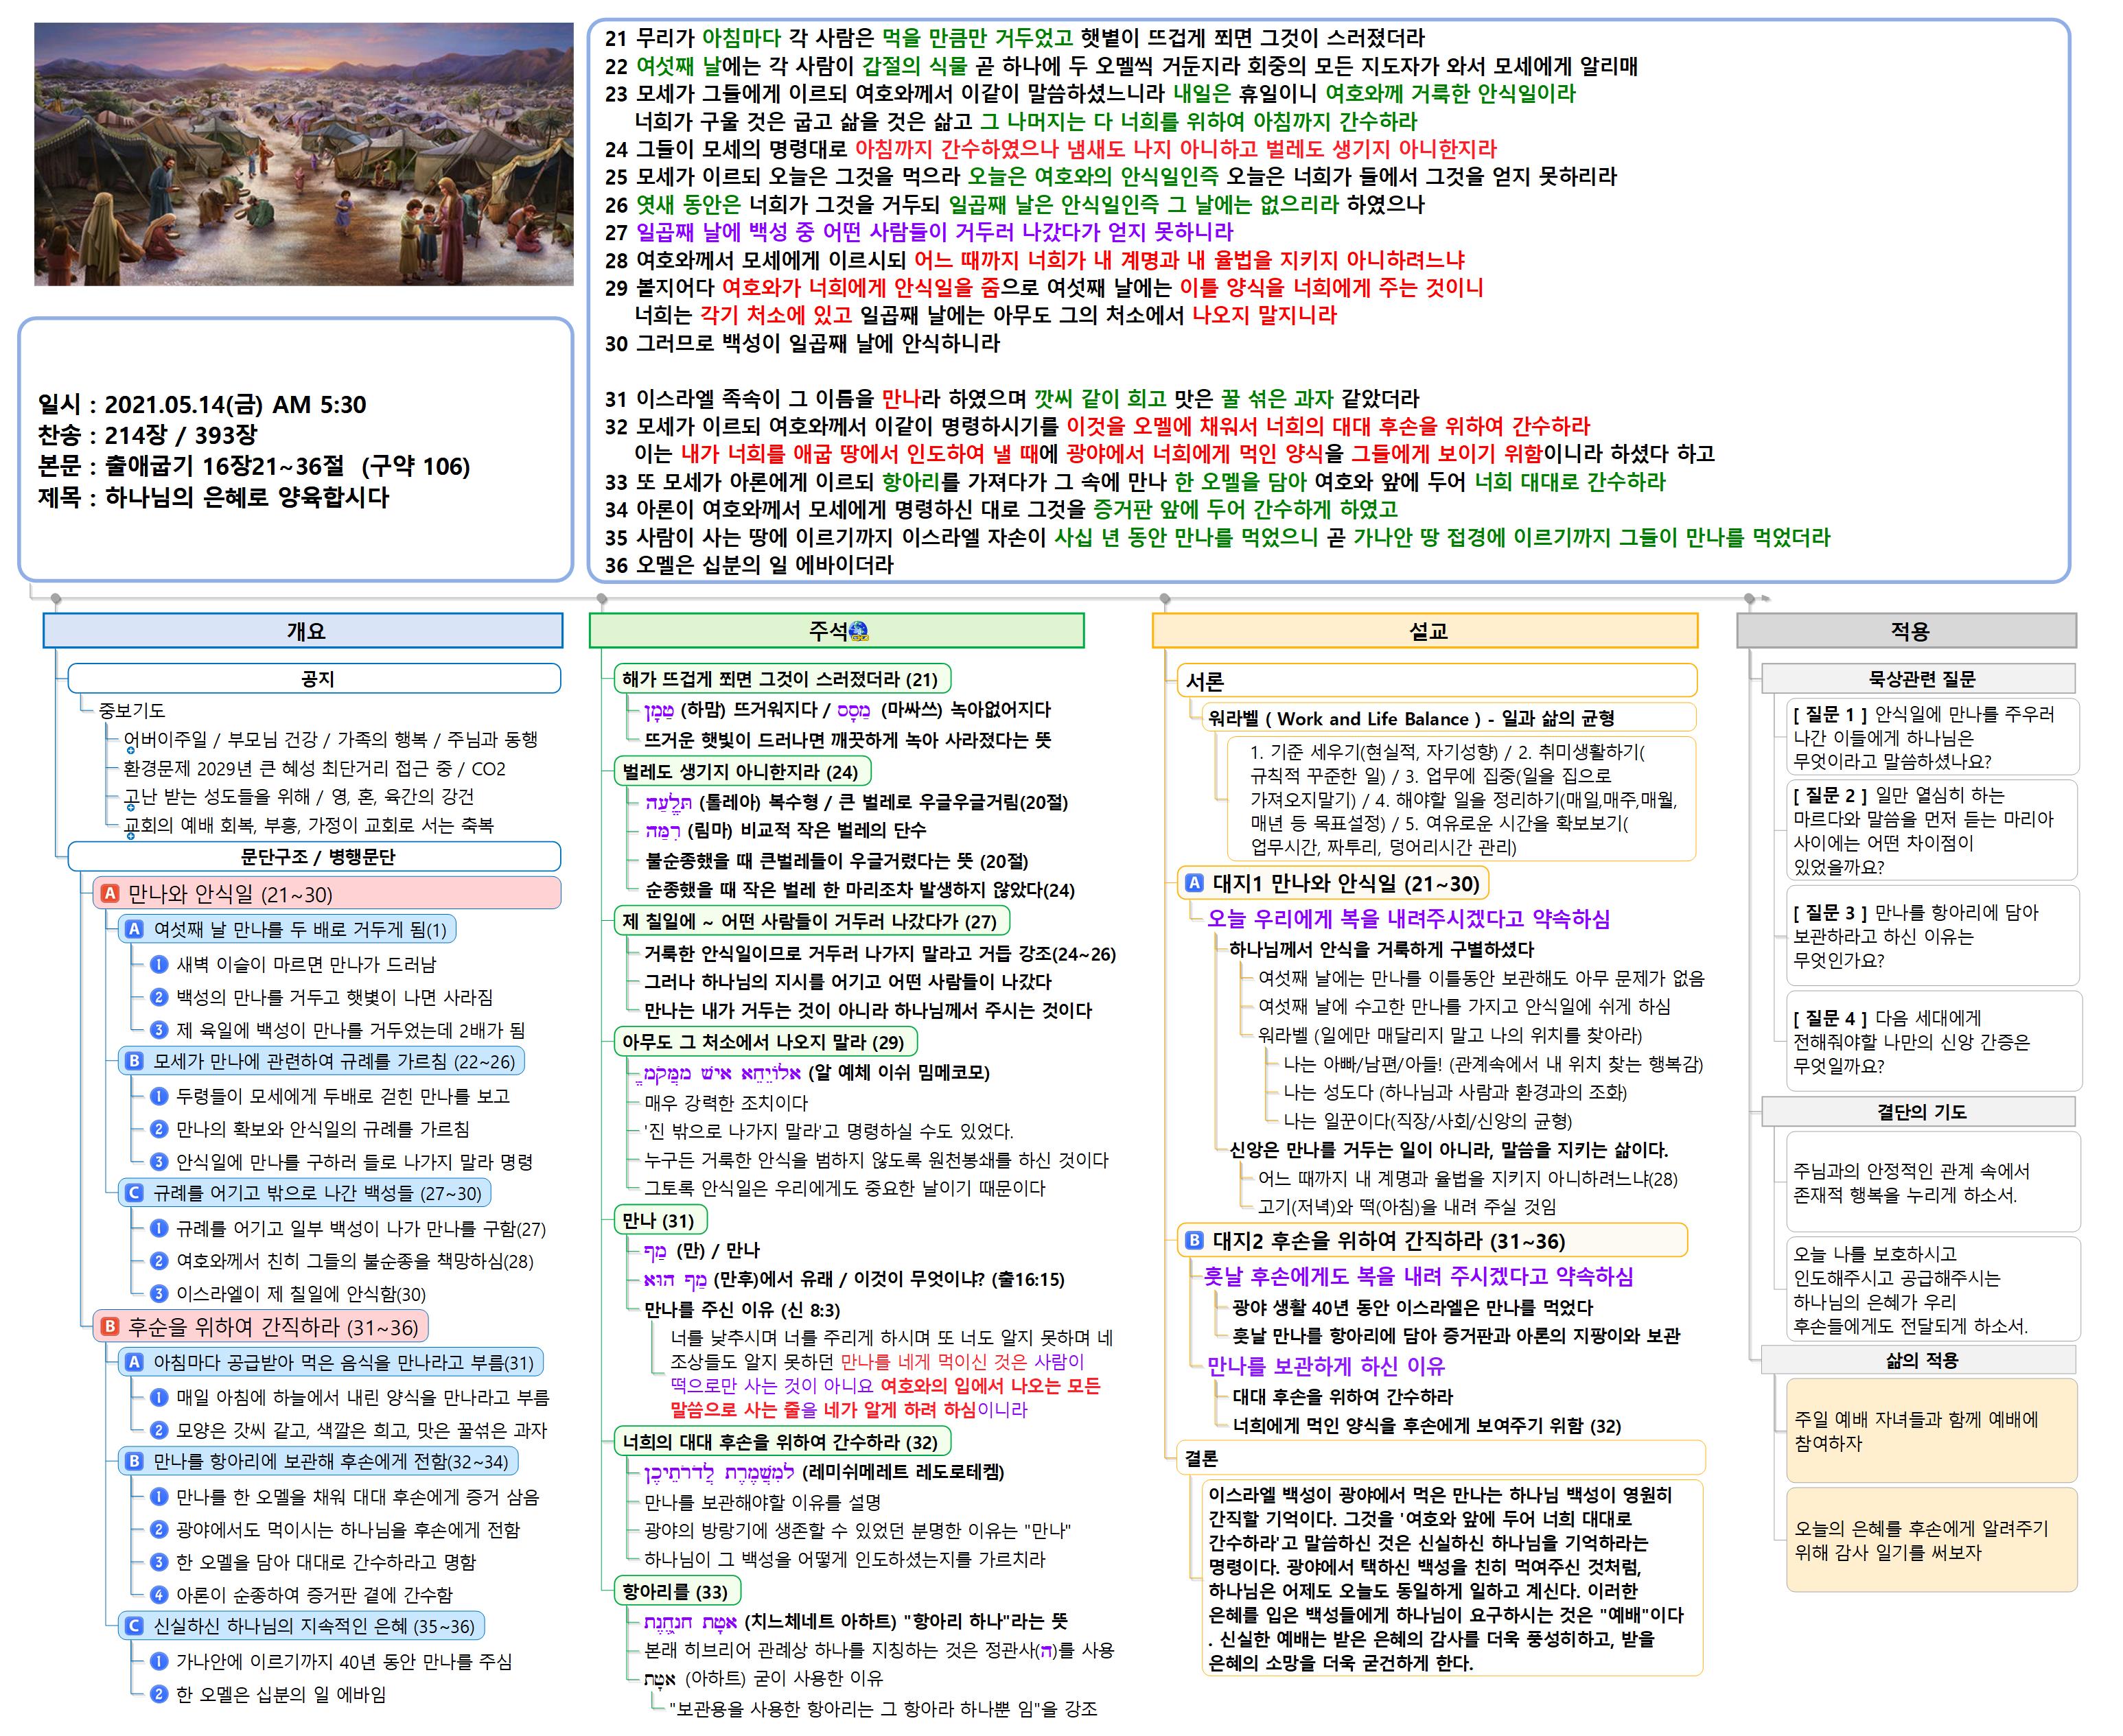This screenshot has width=2123, height=1736.
Task: Click blue C badge on 규례를 어기고 밖으로 나간 백성들
Action: [x=134, y=1192]
